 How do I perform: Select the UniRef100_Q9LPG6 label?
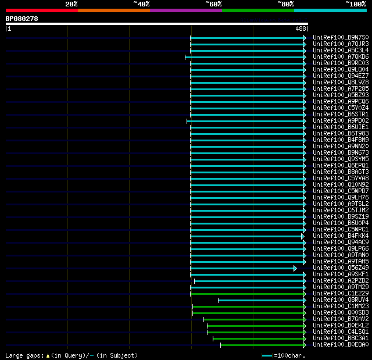341,249
